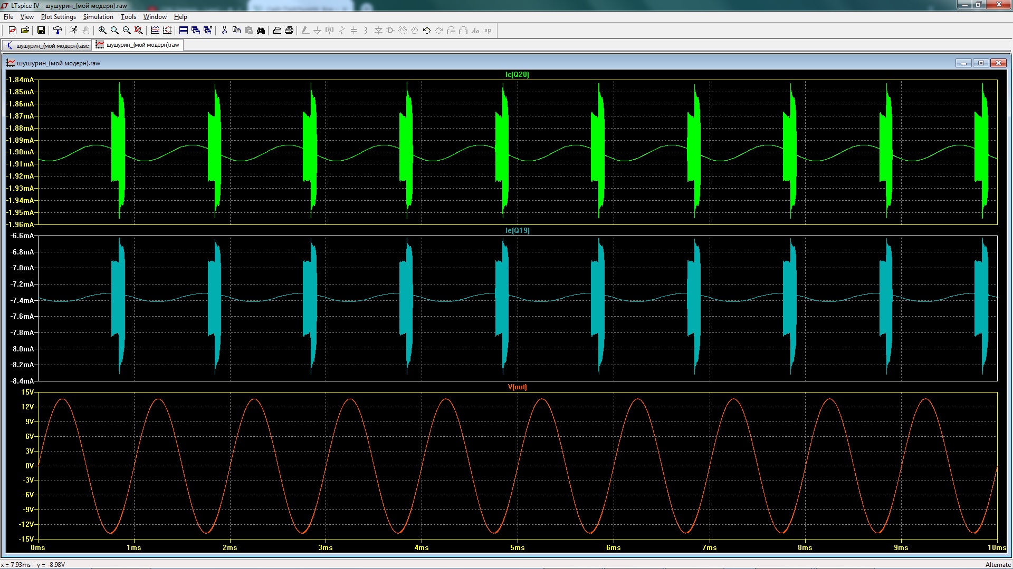The width and height of the screenshot is (1013, 569).
Task: Switch to the .asc schematic tab
Action: point(47,45)
